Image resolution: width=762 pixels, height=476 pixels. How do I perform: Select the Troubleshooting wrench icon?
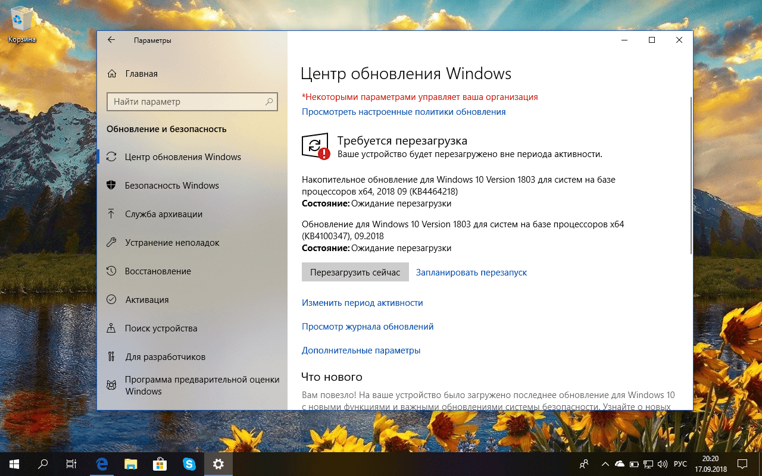click(113, 242)
